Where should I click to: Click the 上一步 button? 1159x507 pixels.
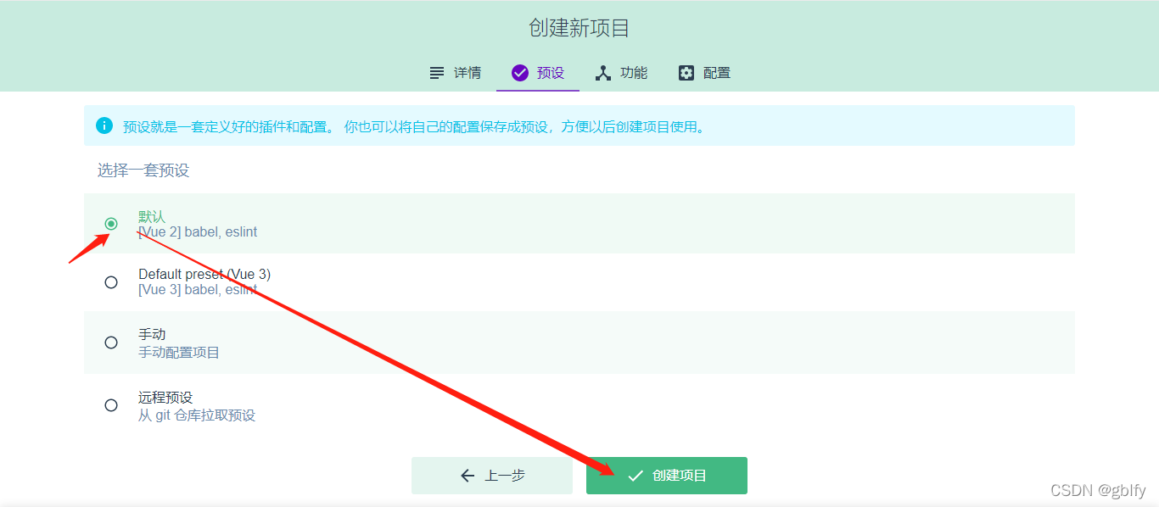(492, 476)
